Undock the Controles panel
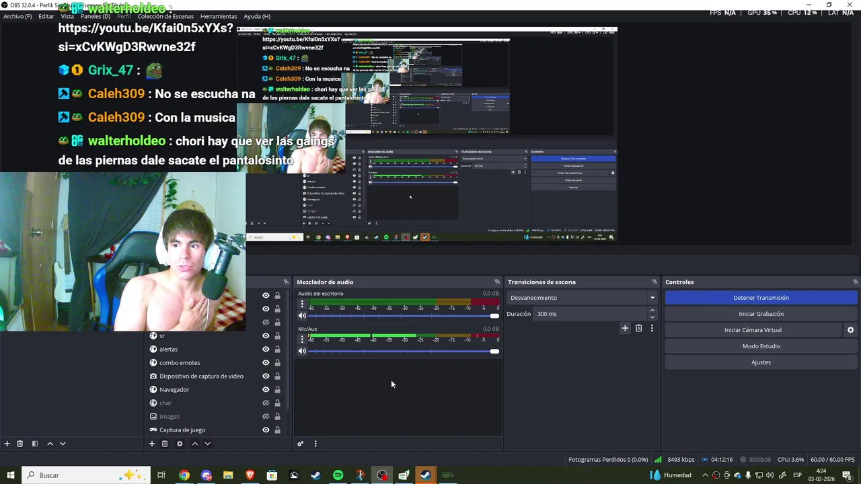Viewport: 861px width, 484px height. [x=856, y=282]
